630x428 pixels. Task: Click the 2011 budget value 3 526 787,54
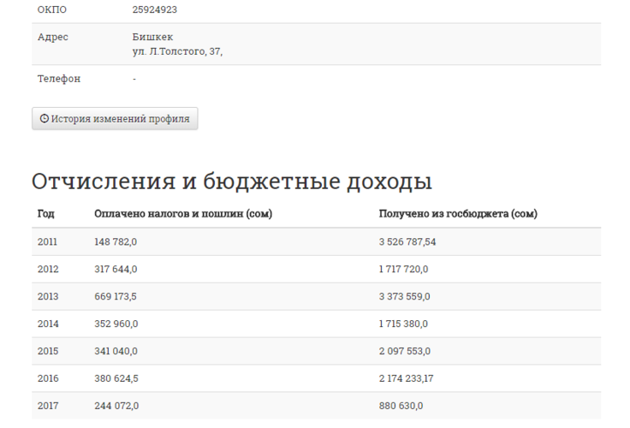pos(407,242)
